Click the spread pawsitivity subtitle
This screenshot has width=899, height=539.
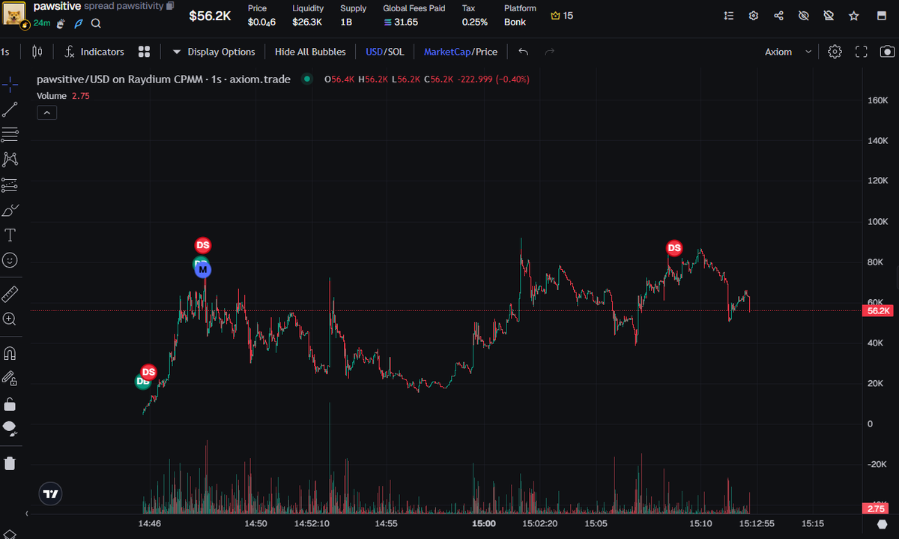124,6
